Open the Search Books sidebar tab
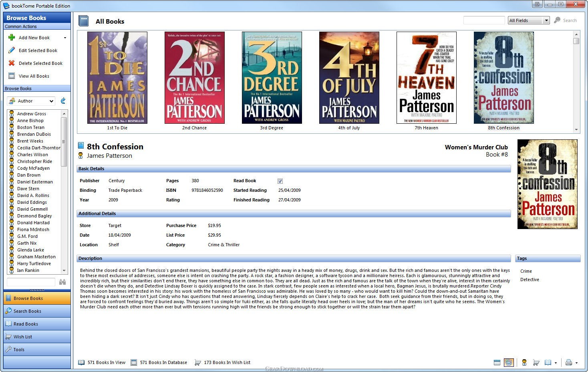 (37, 311)
